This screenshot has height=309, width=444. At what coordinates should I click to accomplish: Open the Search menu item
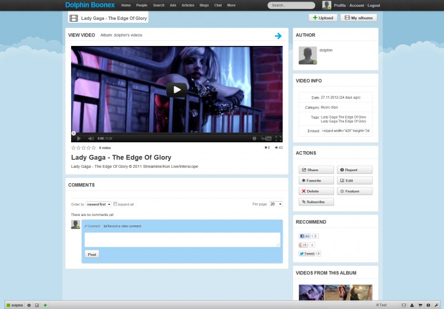(x=159, y=6)
